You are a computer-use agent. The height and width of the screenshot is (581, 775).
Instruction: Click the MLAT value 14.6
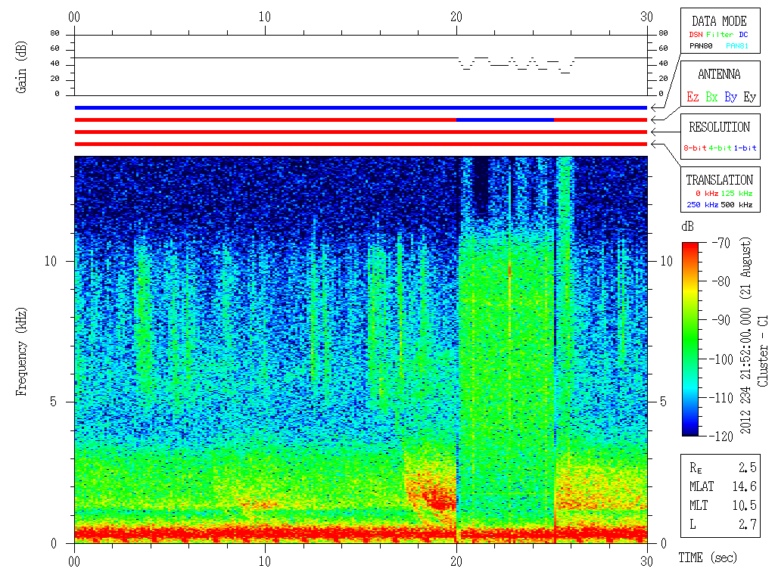point(745,486)
